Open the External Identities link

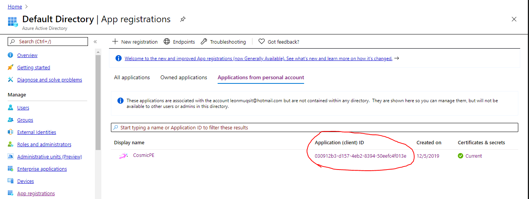[x=37, y=132]
